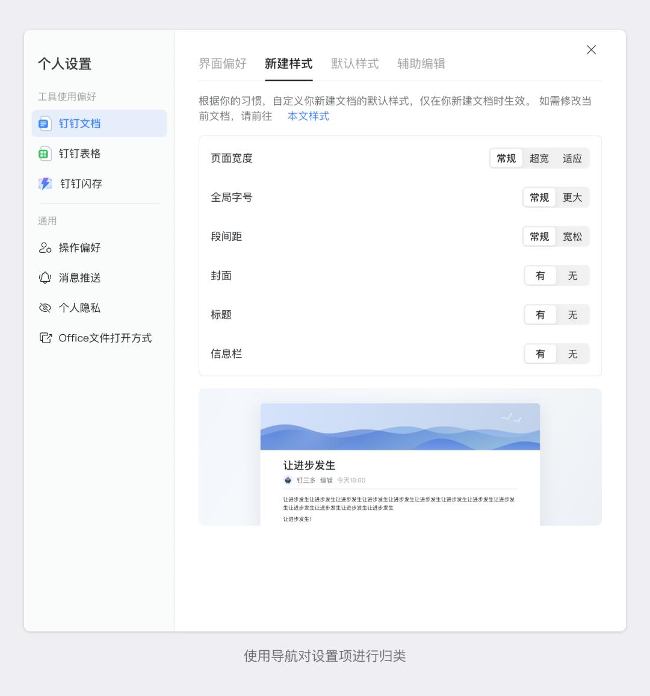This screenshot has width=650, height=696.
Task: Click the 钉三多 avatar in the preview
Action: coord(286,480)
